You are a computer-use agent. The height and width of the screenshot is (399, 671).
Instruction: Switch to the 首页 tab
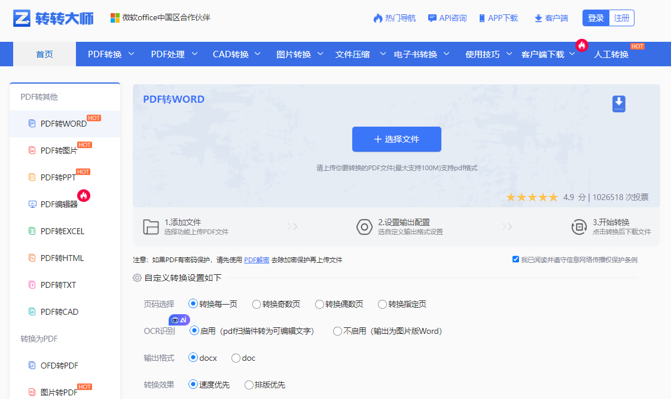click(x=44, y=54)
